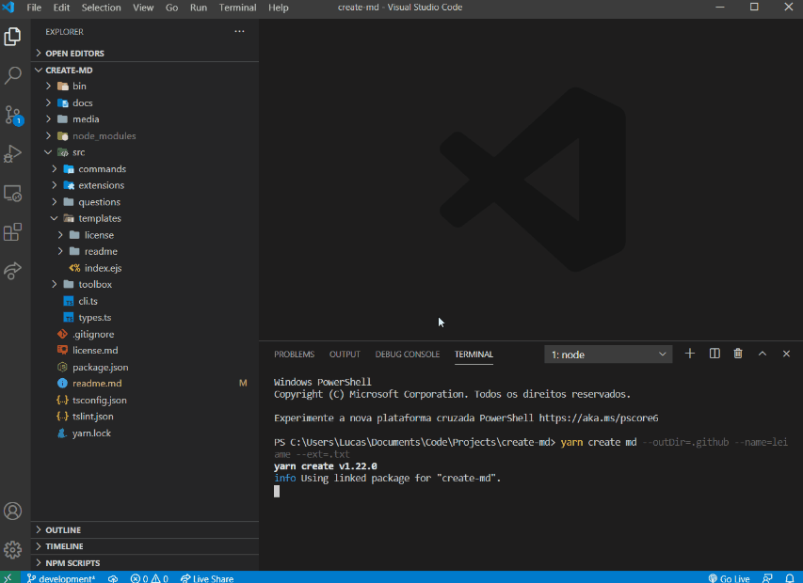Switch to the Debug Console tab
The image size is (803, 583).
click(x=407, y=354)
